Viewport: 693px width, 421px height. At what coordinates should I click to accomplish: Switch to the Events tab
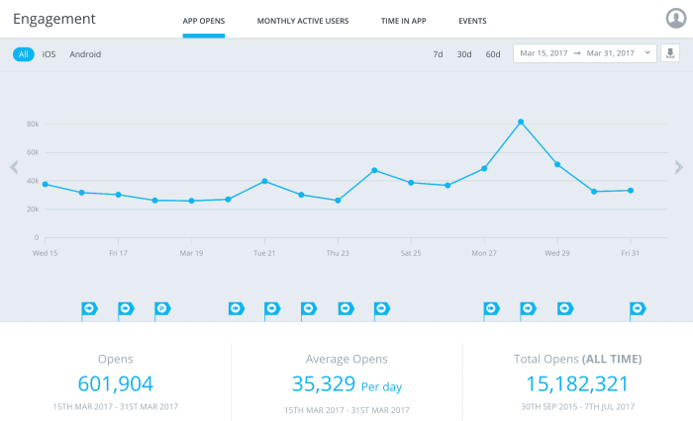(472, 21)
